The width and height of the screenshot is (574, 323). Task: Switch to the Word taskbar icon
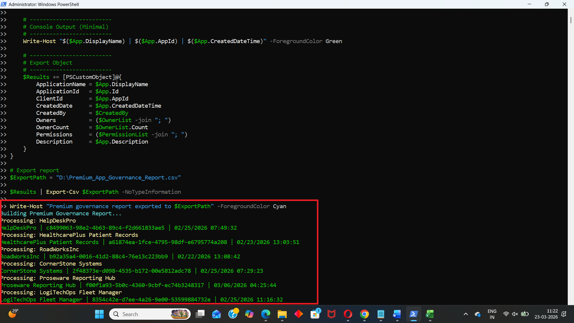click(x=397, y=314)
